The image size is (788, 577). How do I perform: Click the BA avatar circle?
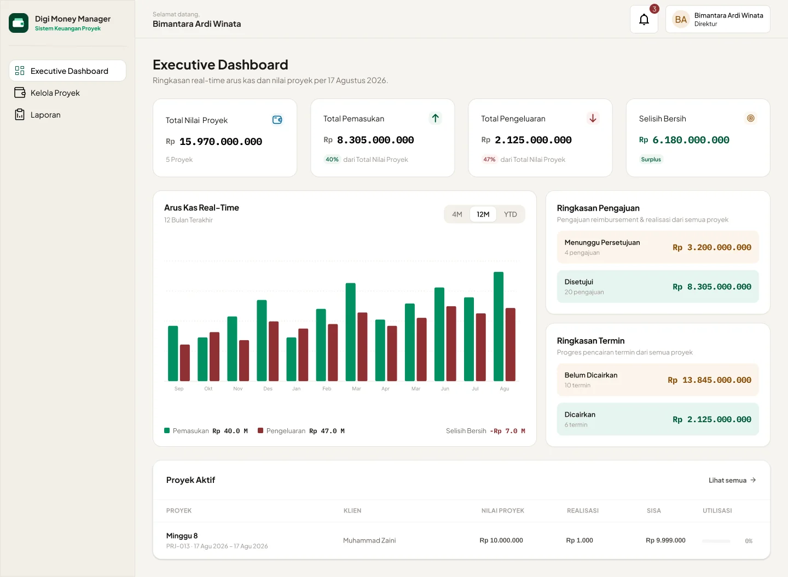pos(681,20)
